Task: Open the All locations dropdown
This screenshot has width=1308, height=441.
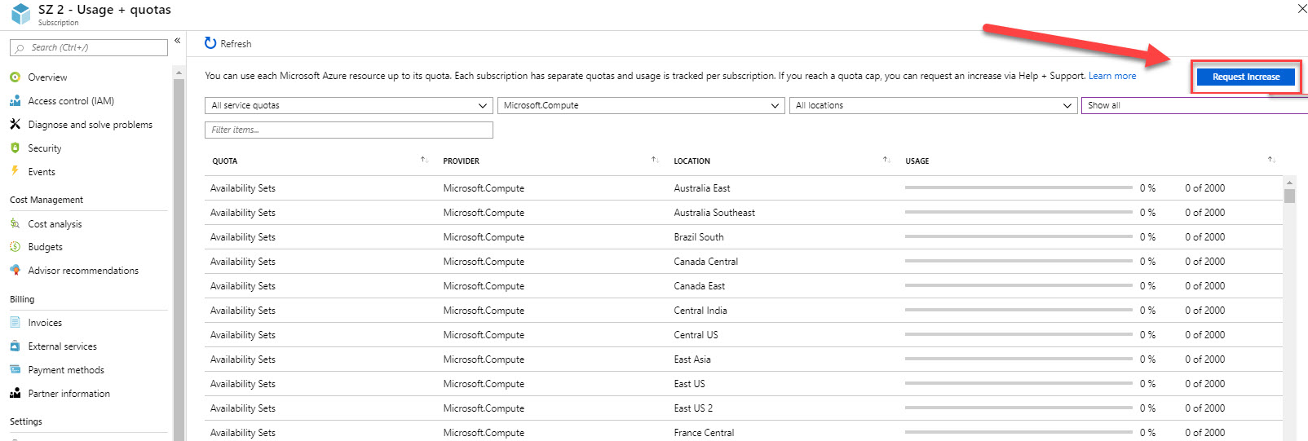Action: [x=933, y=105]
